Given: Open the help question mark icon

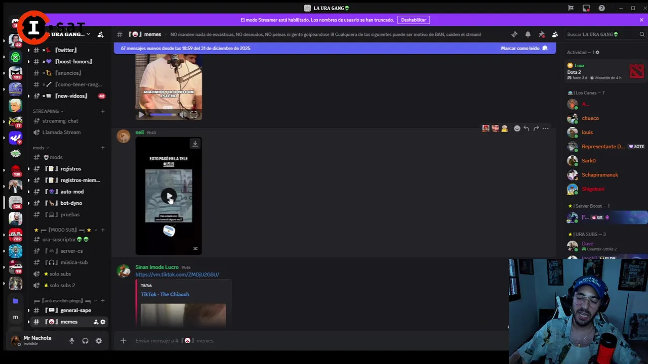Looking at the screenshot, I should tap(601, 8).
